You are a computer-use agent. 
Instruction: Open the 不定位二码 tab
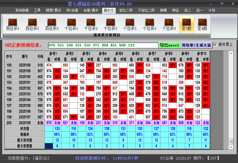[146, 10]
